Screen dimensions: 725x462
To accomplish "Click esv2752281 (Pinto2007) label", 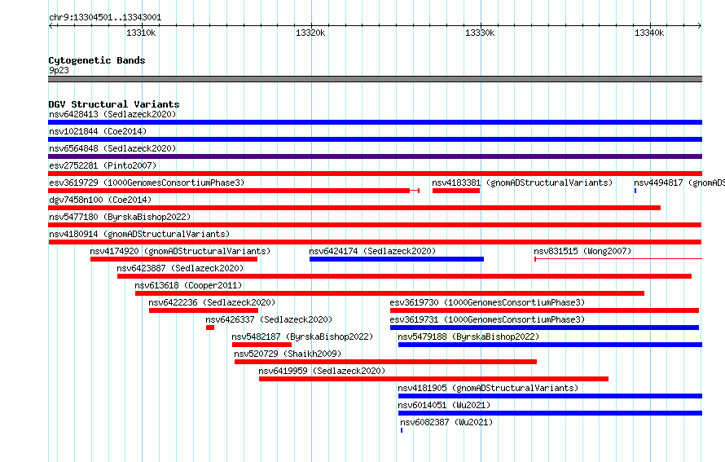I will 103,165.
